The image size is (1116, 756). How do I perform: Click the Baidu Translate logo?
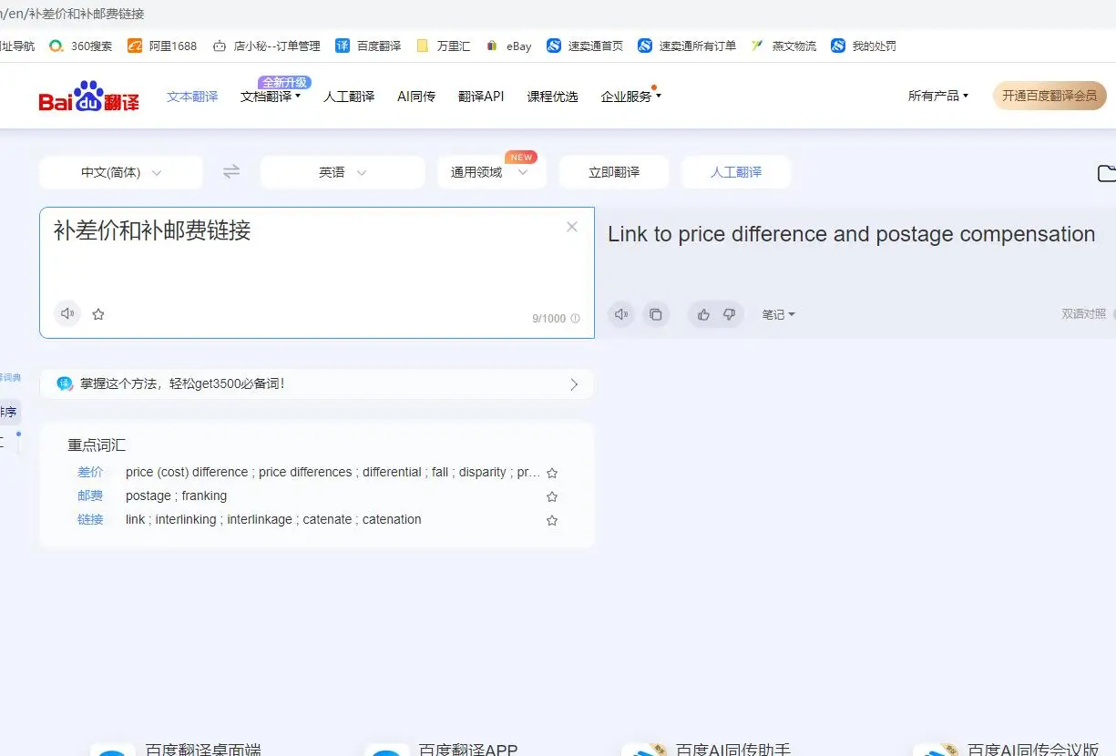(88, 96)
